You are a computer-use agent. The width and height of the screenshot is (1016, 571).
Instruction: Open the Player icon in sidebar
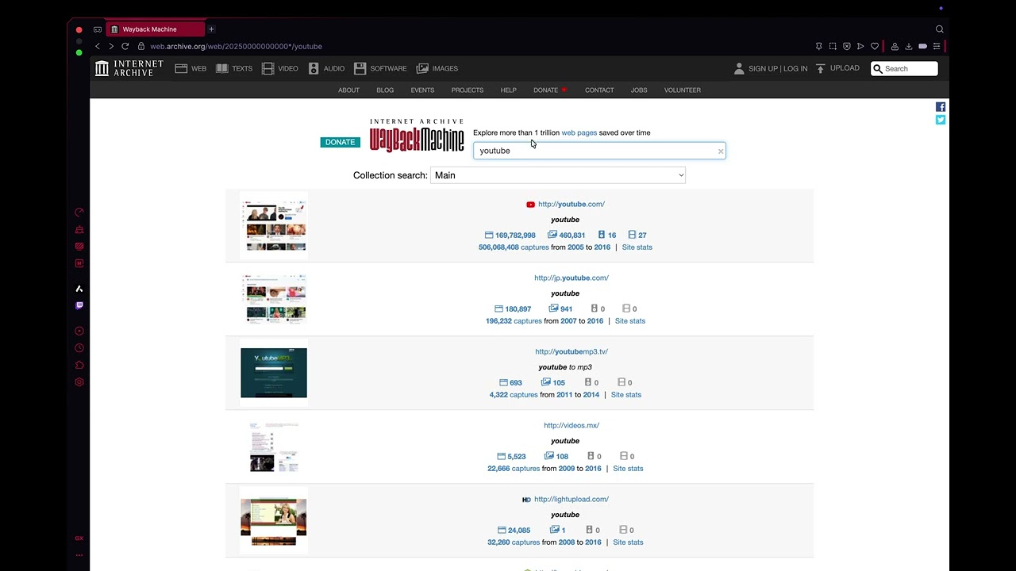[79, 331]
